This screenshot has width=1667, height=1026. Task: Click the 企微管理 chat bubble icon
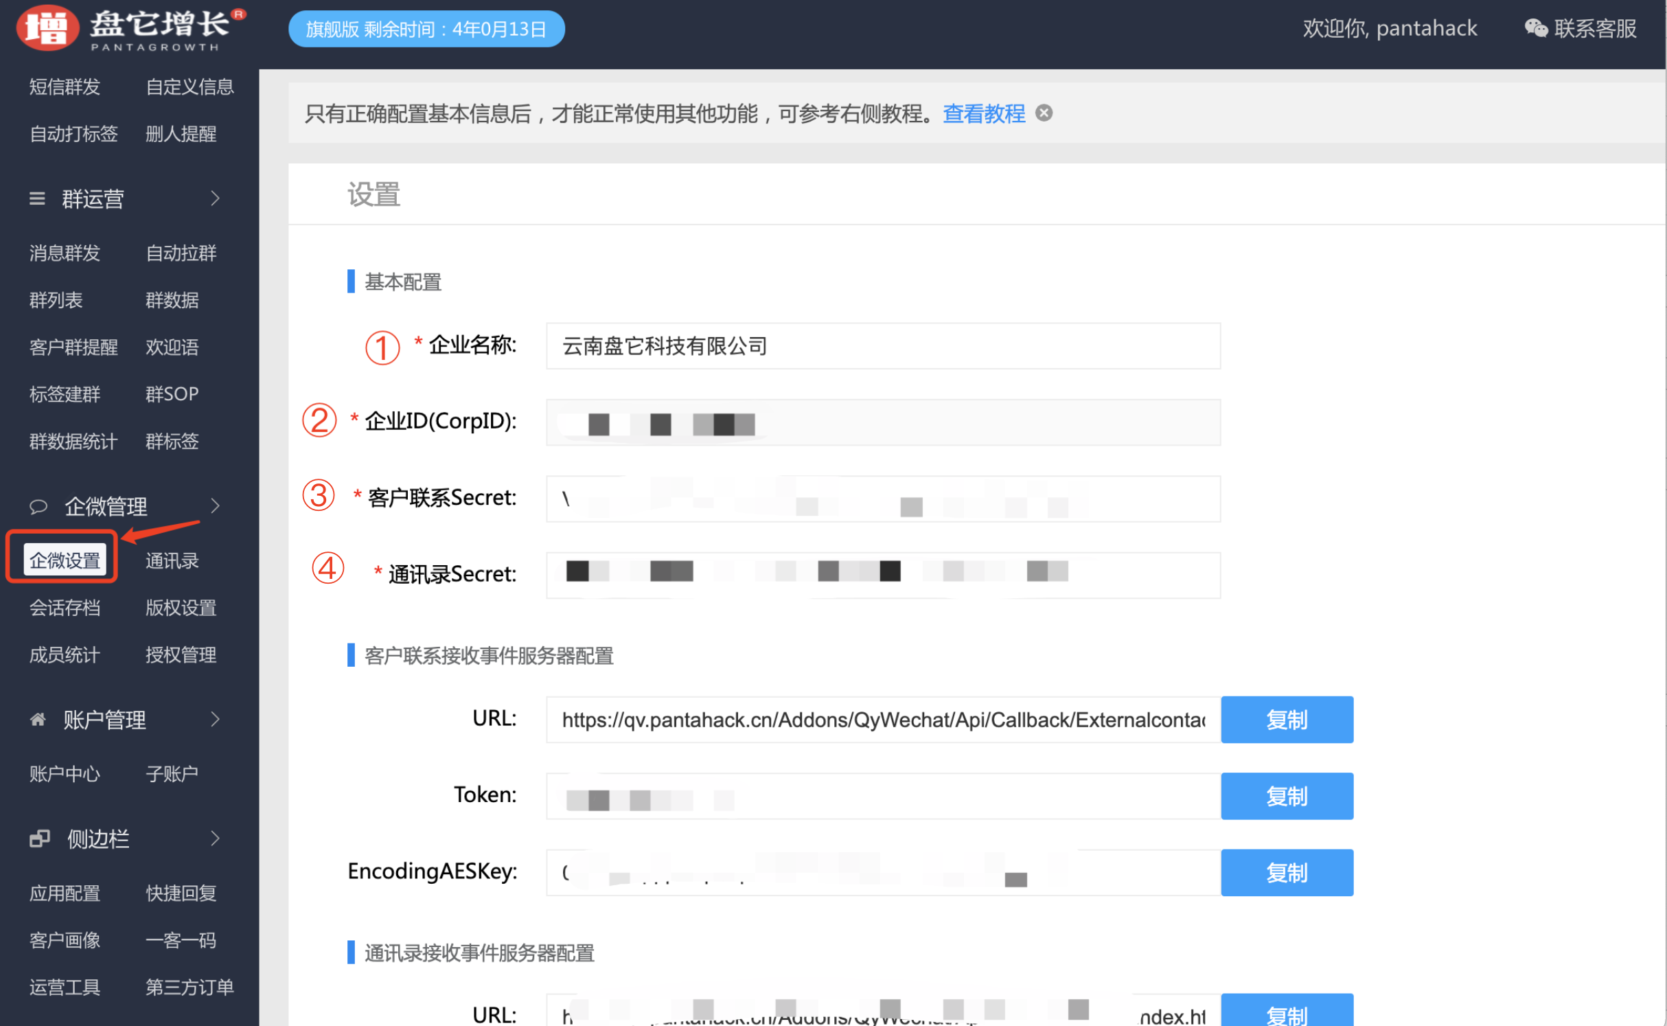pyautogui.click(x=38, y=506)
